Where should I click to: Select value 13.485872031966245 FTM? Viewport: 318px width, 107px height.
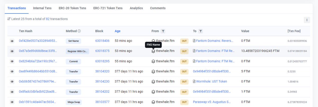[260, 51]
